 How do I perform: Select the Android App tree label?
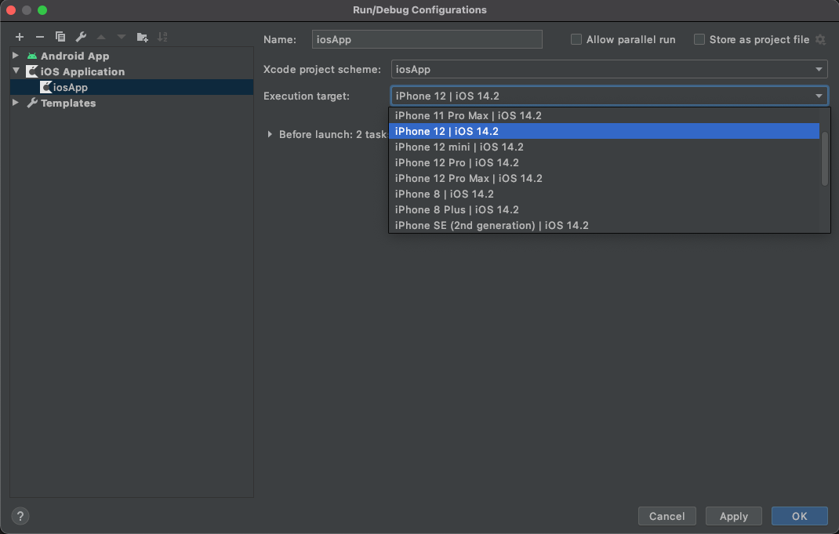click(x=75, y=56)
